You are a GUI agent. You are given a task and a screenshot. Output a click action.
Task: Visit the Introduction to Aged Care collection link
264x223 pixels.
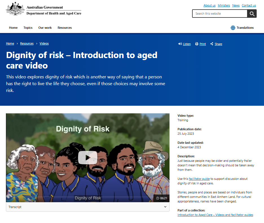[215, 215]
